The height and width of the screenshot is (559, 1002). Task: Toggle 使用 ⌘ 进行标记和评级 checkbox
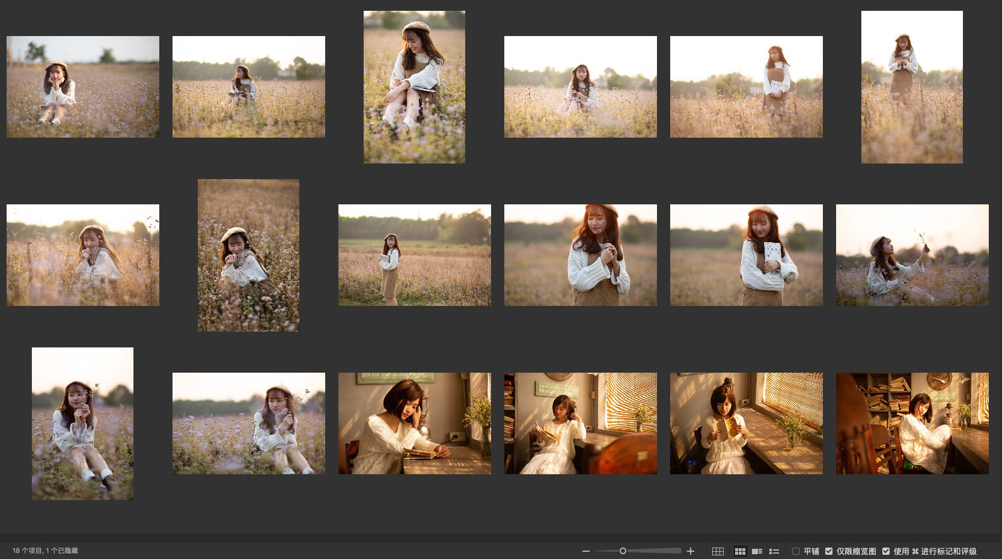click(886, 551)
